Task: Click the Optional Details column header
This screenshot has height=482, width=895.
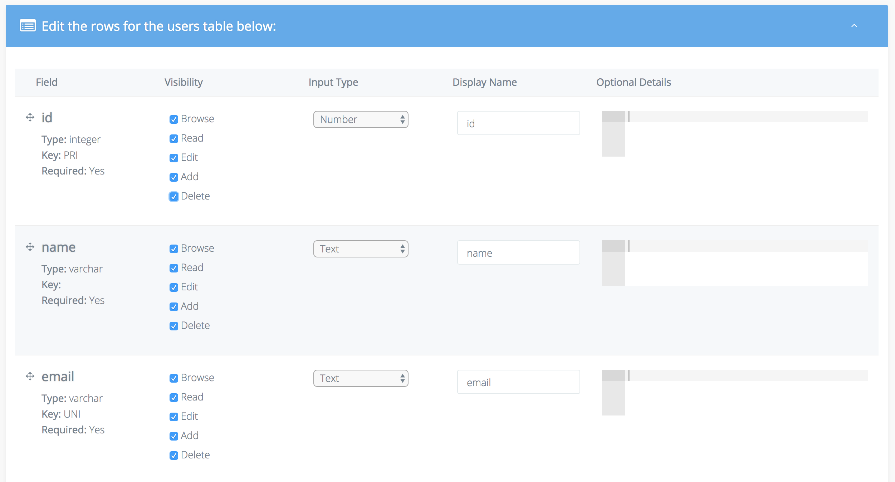Action: [634, 83]
